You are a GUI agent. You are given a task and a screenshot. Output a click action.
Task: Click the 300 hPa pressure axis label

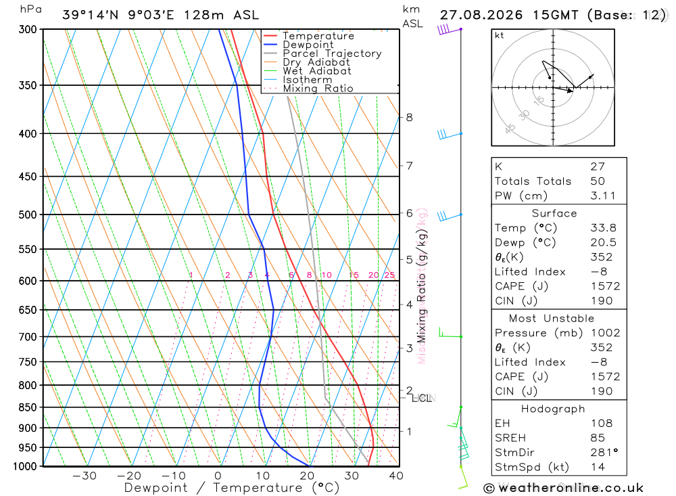(x=28, y=29)
